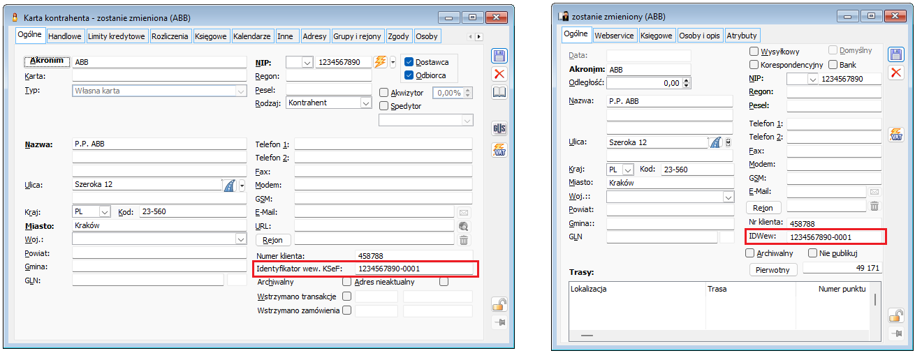The height and width of the screenshot is (353, 915).
Task: Tick the Bank checkbox in address window
Action: [832, 64]
